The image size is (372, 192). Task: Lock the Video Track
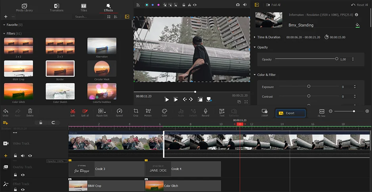15,156
